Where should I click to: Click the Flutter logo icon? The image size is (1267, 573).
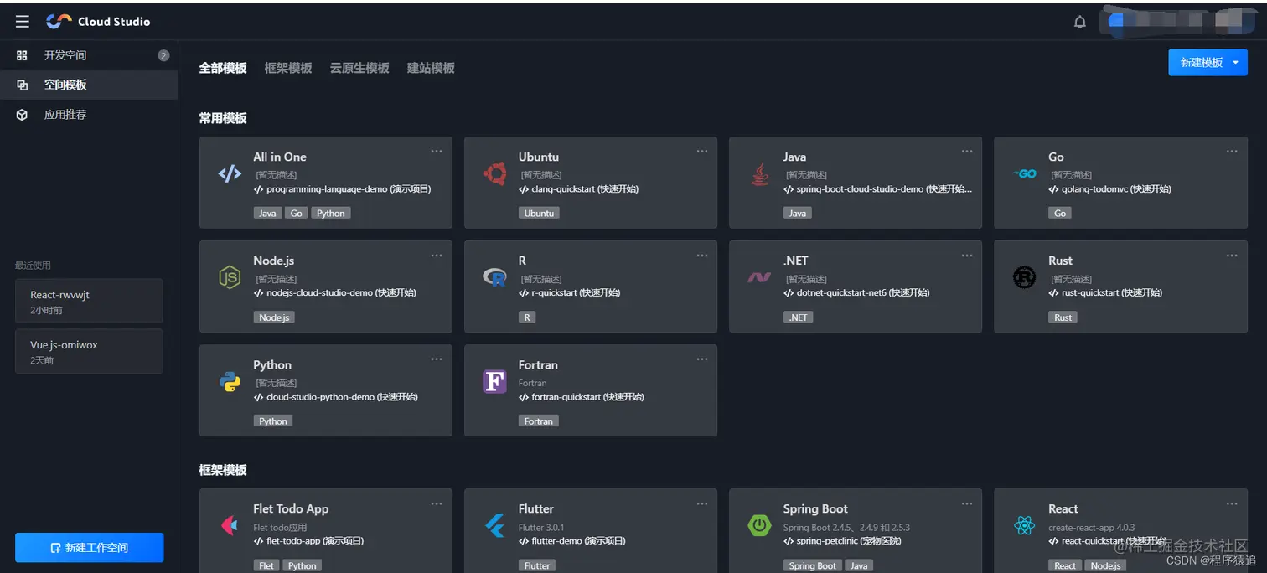click(x=494, y=525)
